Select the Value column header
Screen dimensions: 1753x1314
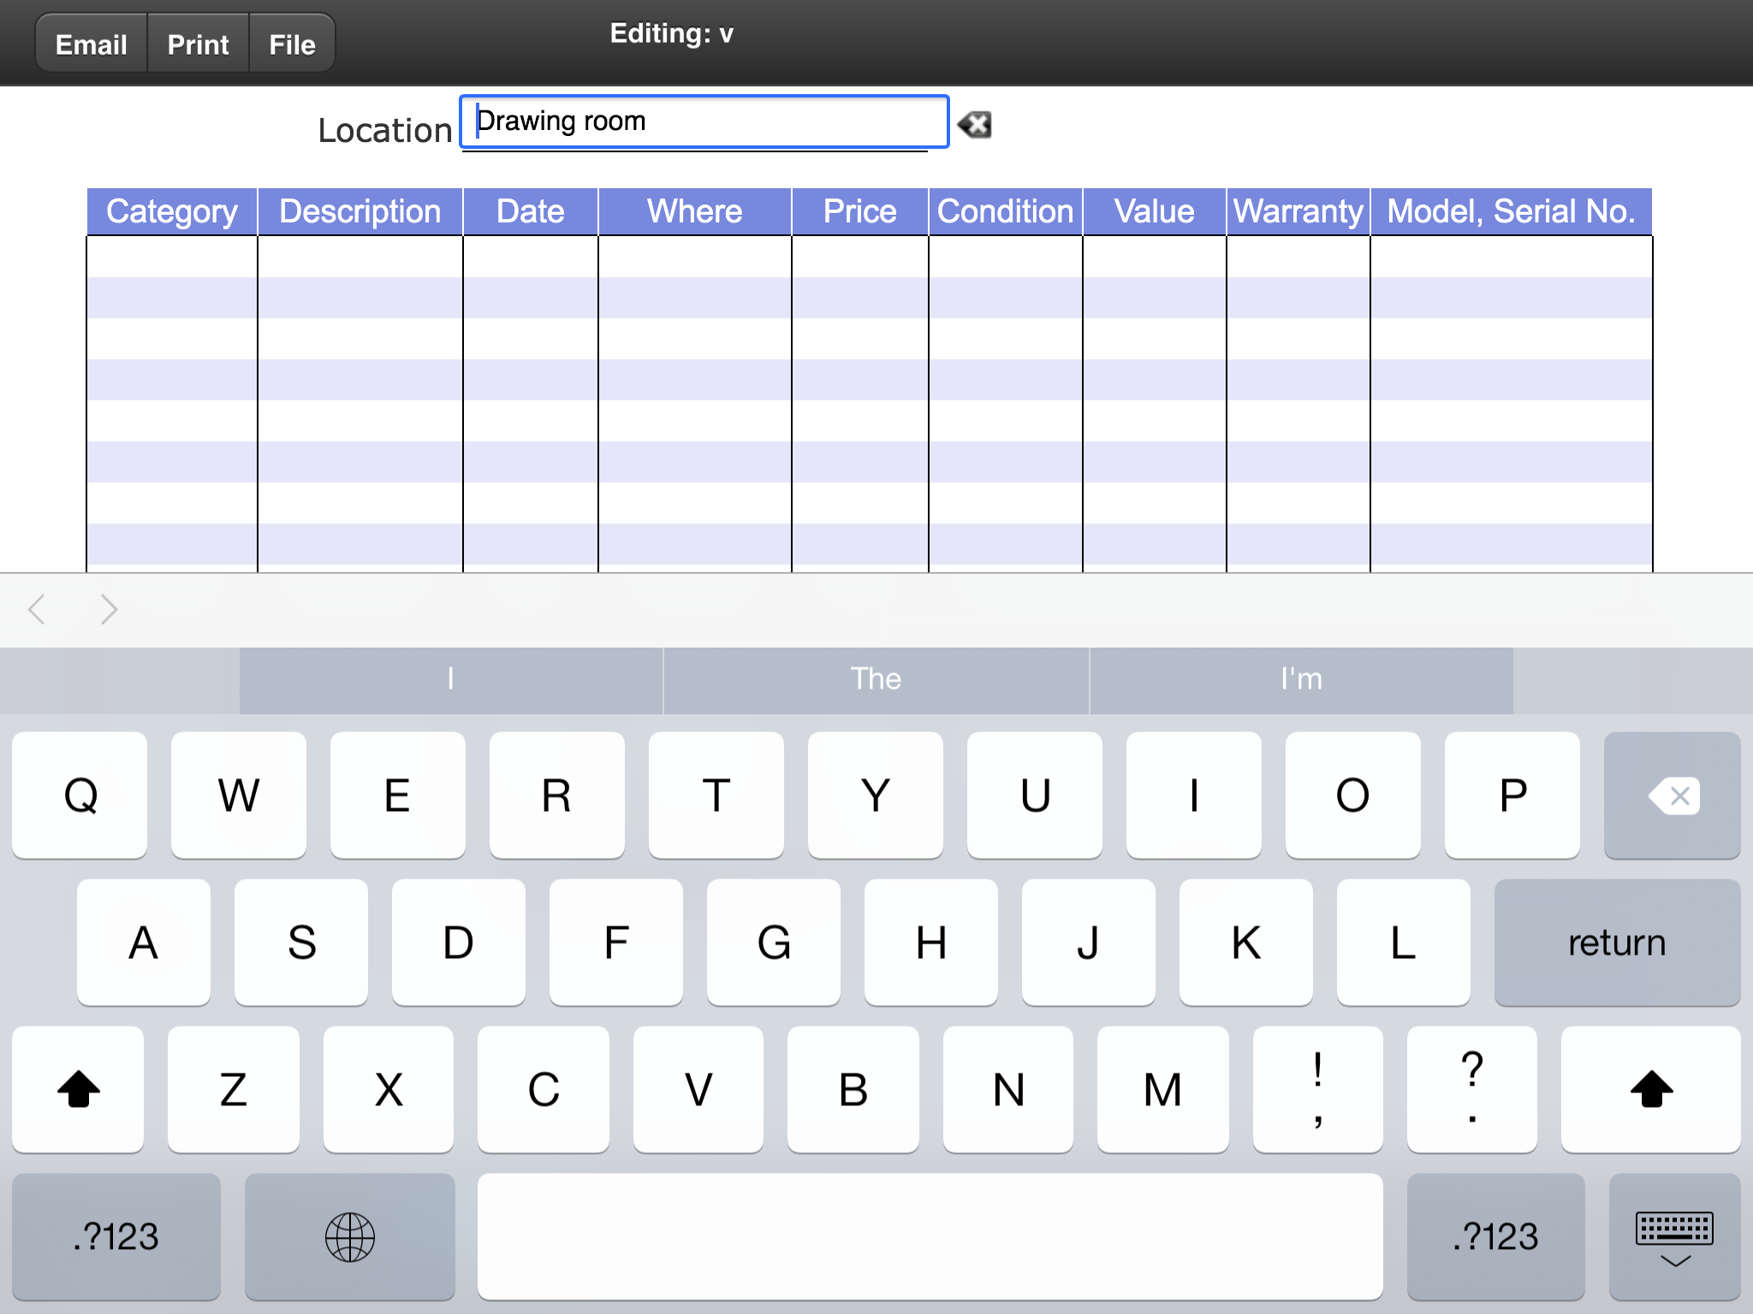[1155, 211]
